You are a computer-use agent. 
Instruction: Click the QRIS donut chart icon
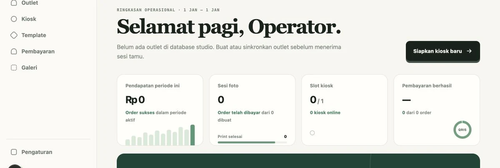[462, 130]
